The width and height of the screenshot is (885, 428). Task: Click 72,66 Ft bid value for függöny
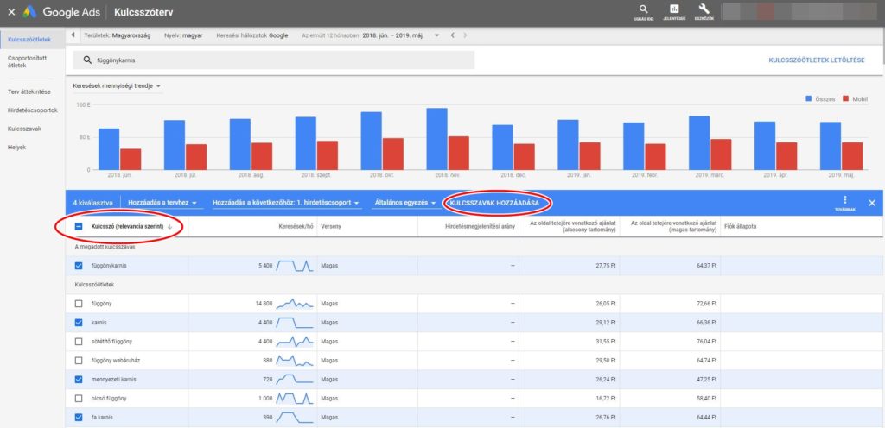point(705,304)
